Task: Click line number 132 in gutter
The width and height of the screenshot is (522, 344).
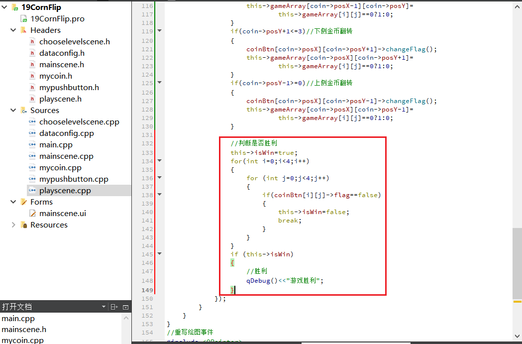Action: click(x=147, y=143)
